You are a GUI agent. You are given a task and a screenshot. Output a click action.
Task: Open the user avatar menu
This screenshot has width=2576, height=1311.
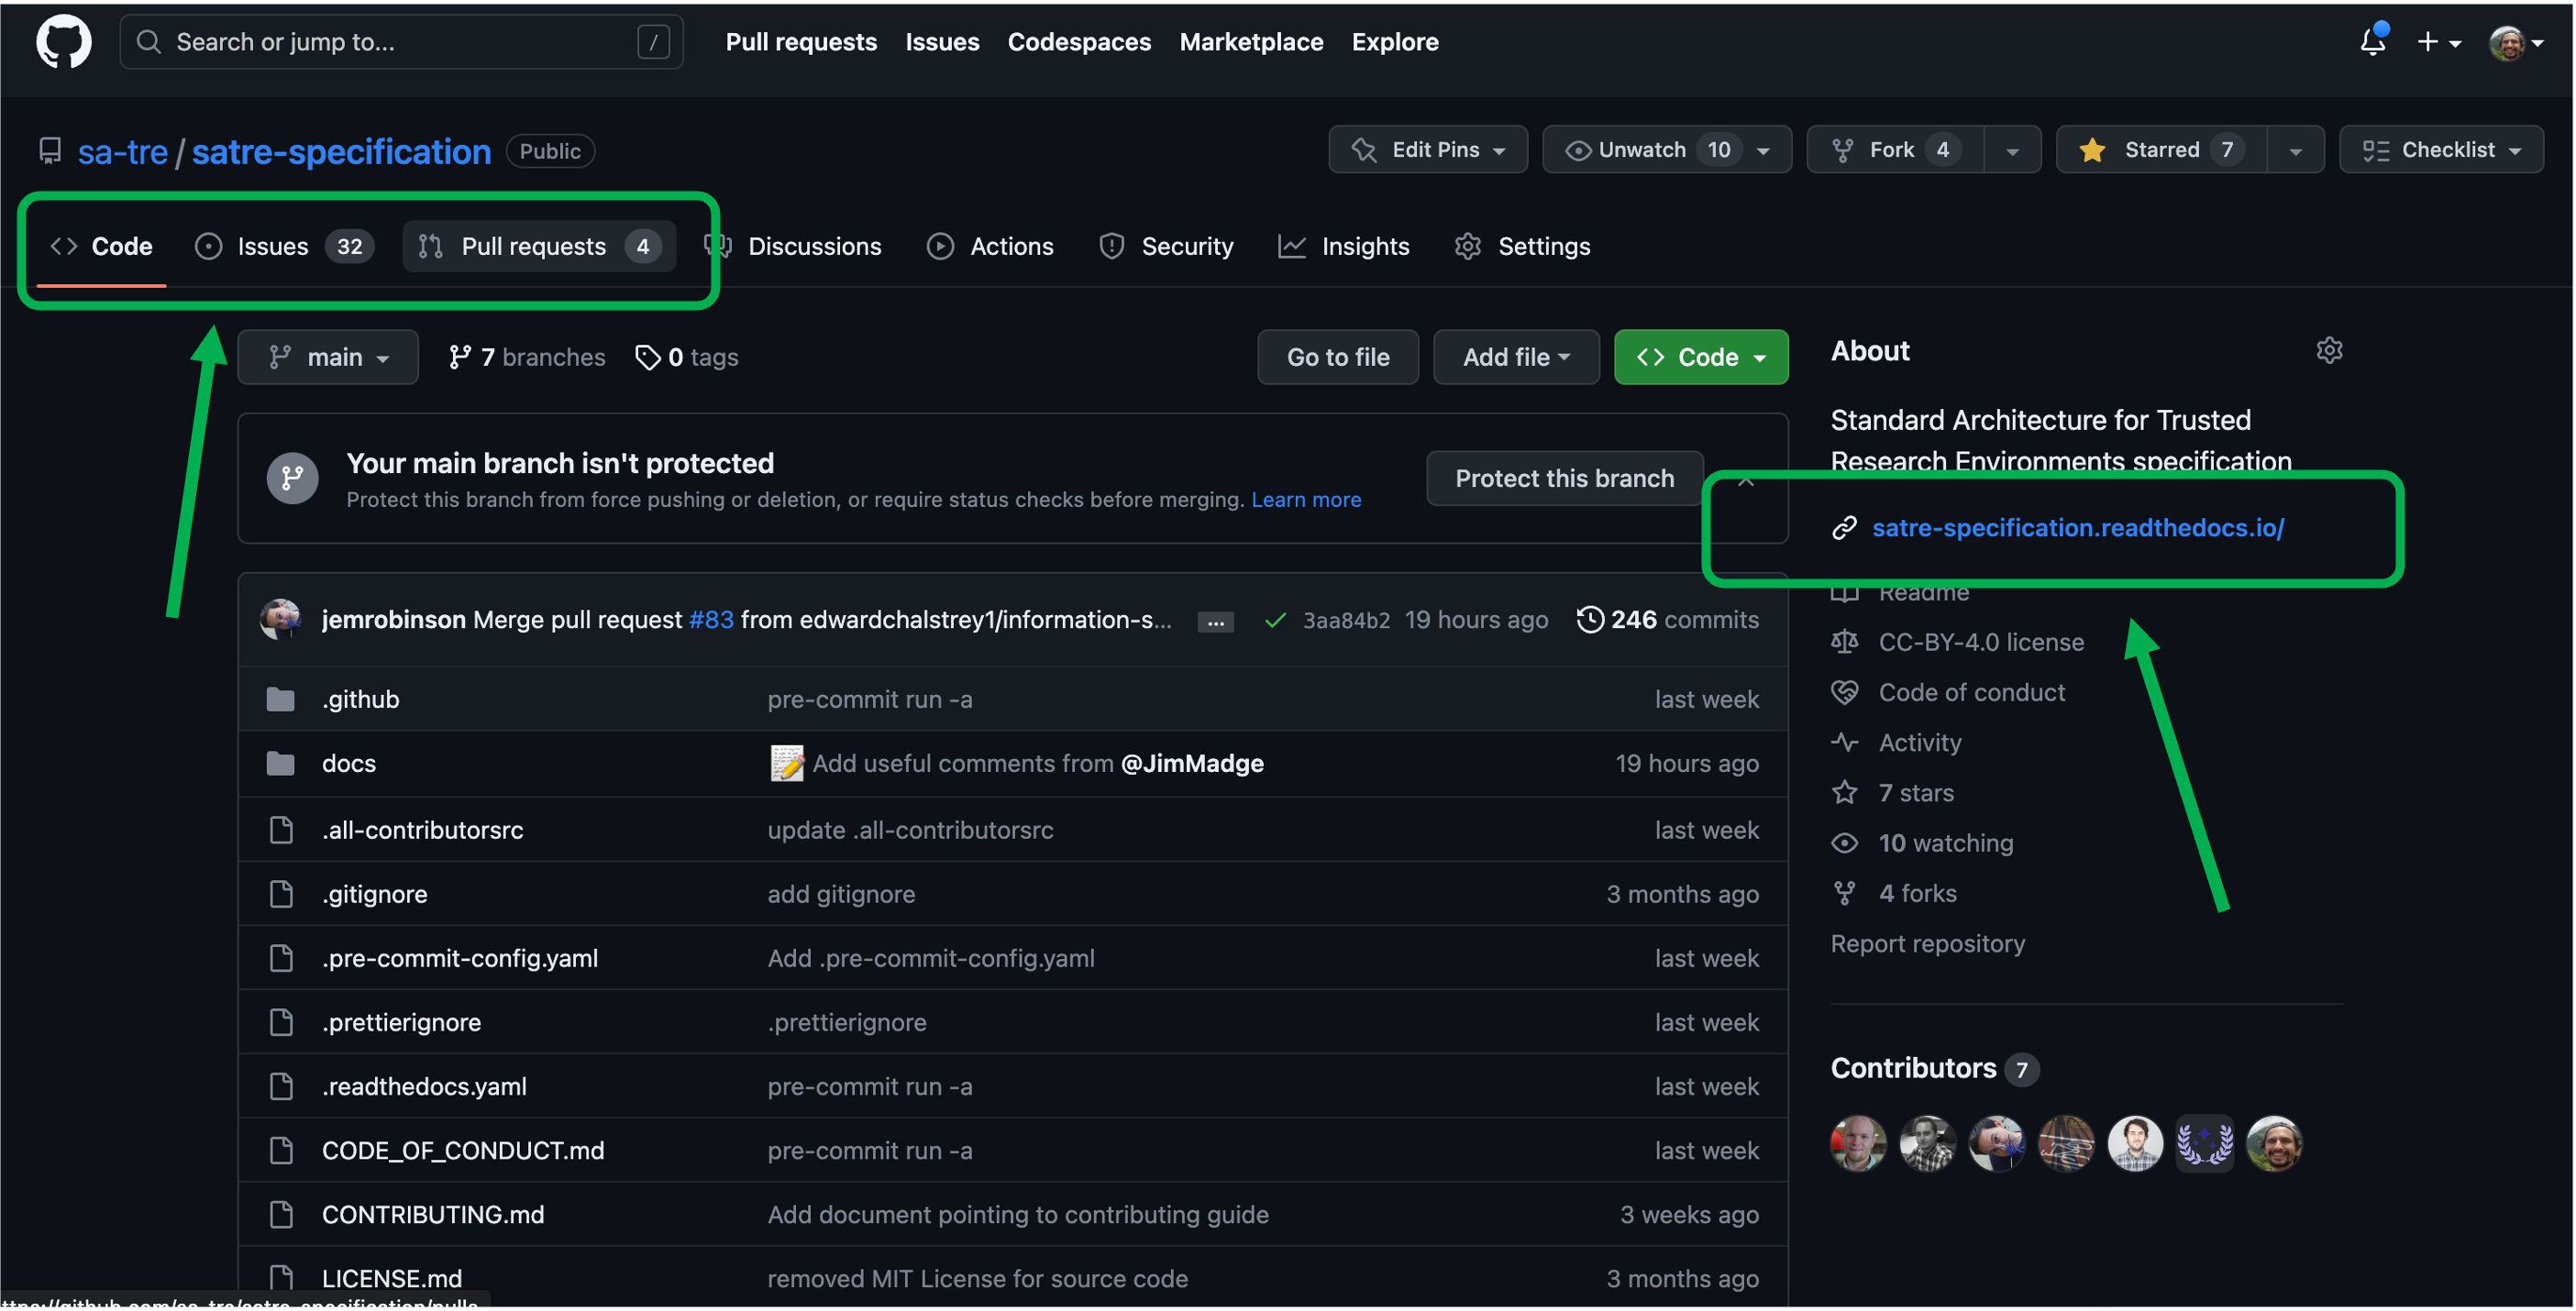tap(2516, 43)
